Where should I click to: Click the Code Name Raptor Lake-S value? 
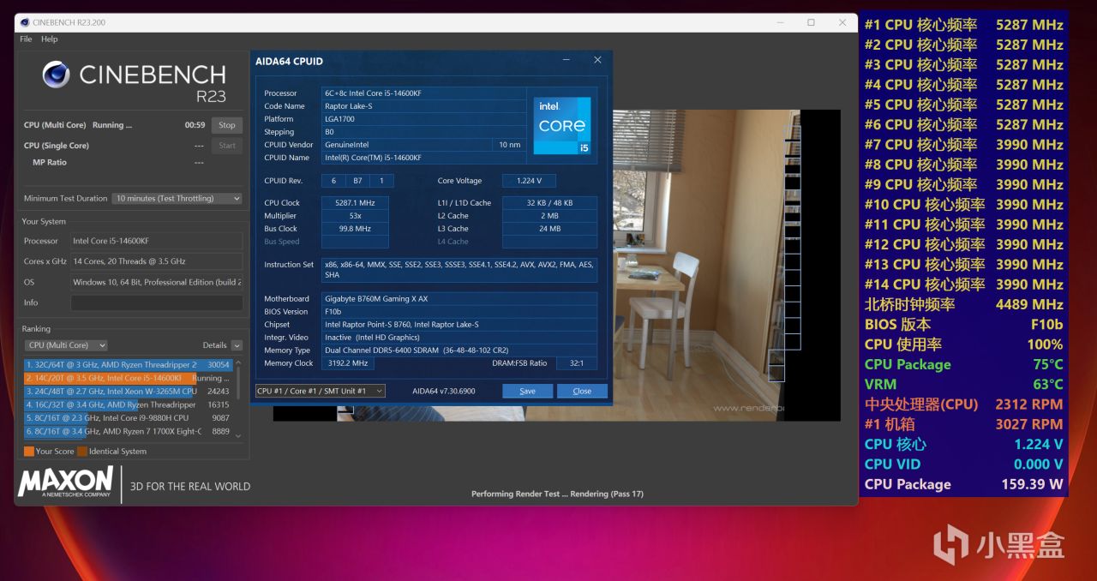424,106
